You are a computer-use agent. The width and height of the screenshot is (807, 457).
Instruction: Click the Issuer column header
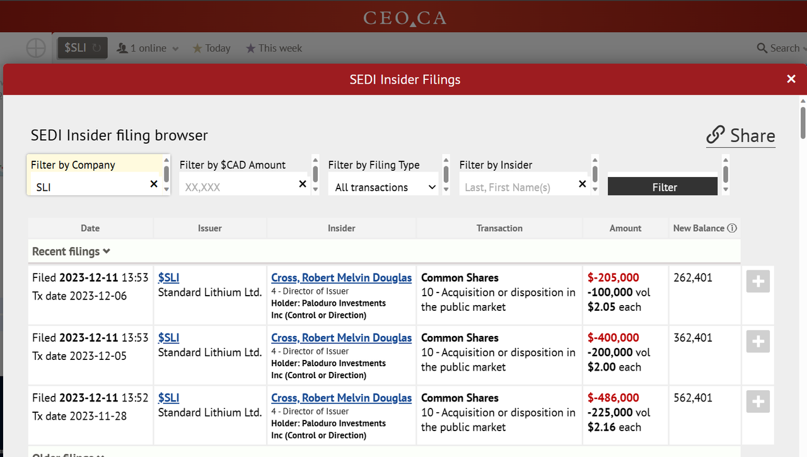coord(210,228)
